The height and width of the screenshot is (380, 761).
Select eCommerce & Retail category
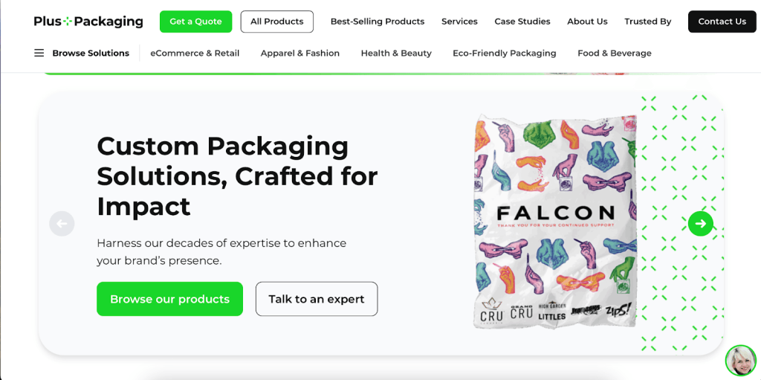point(195,54)
